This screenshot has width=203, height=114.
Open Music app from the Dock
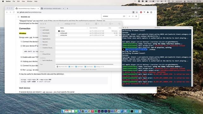point(93,111)
